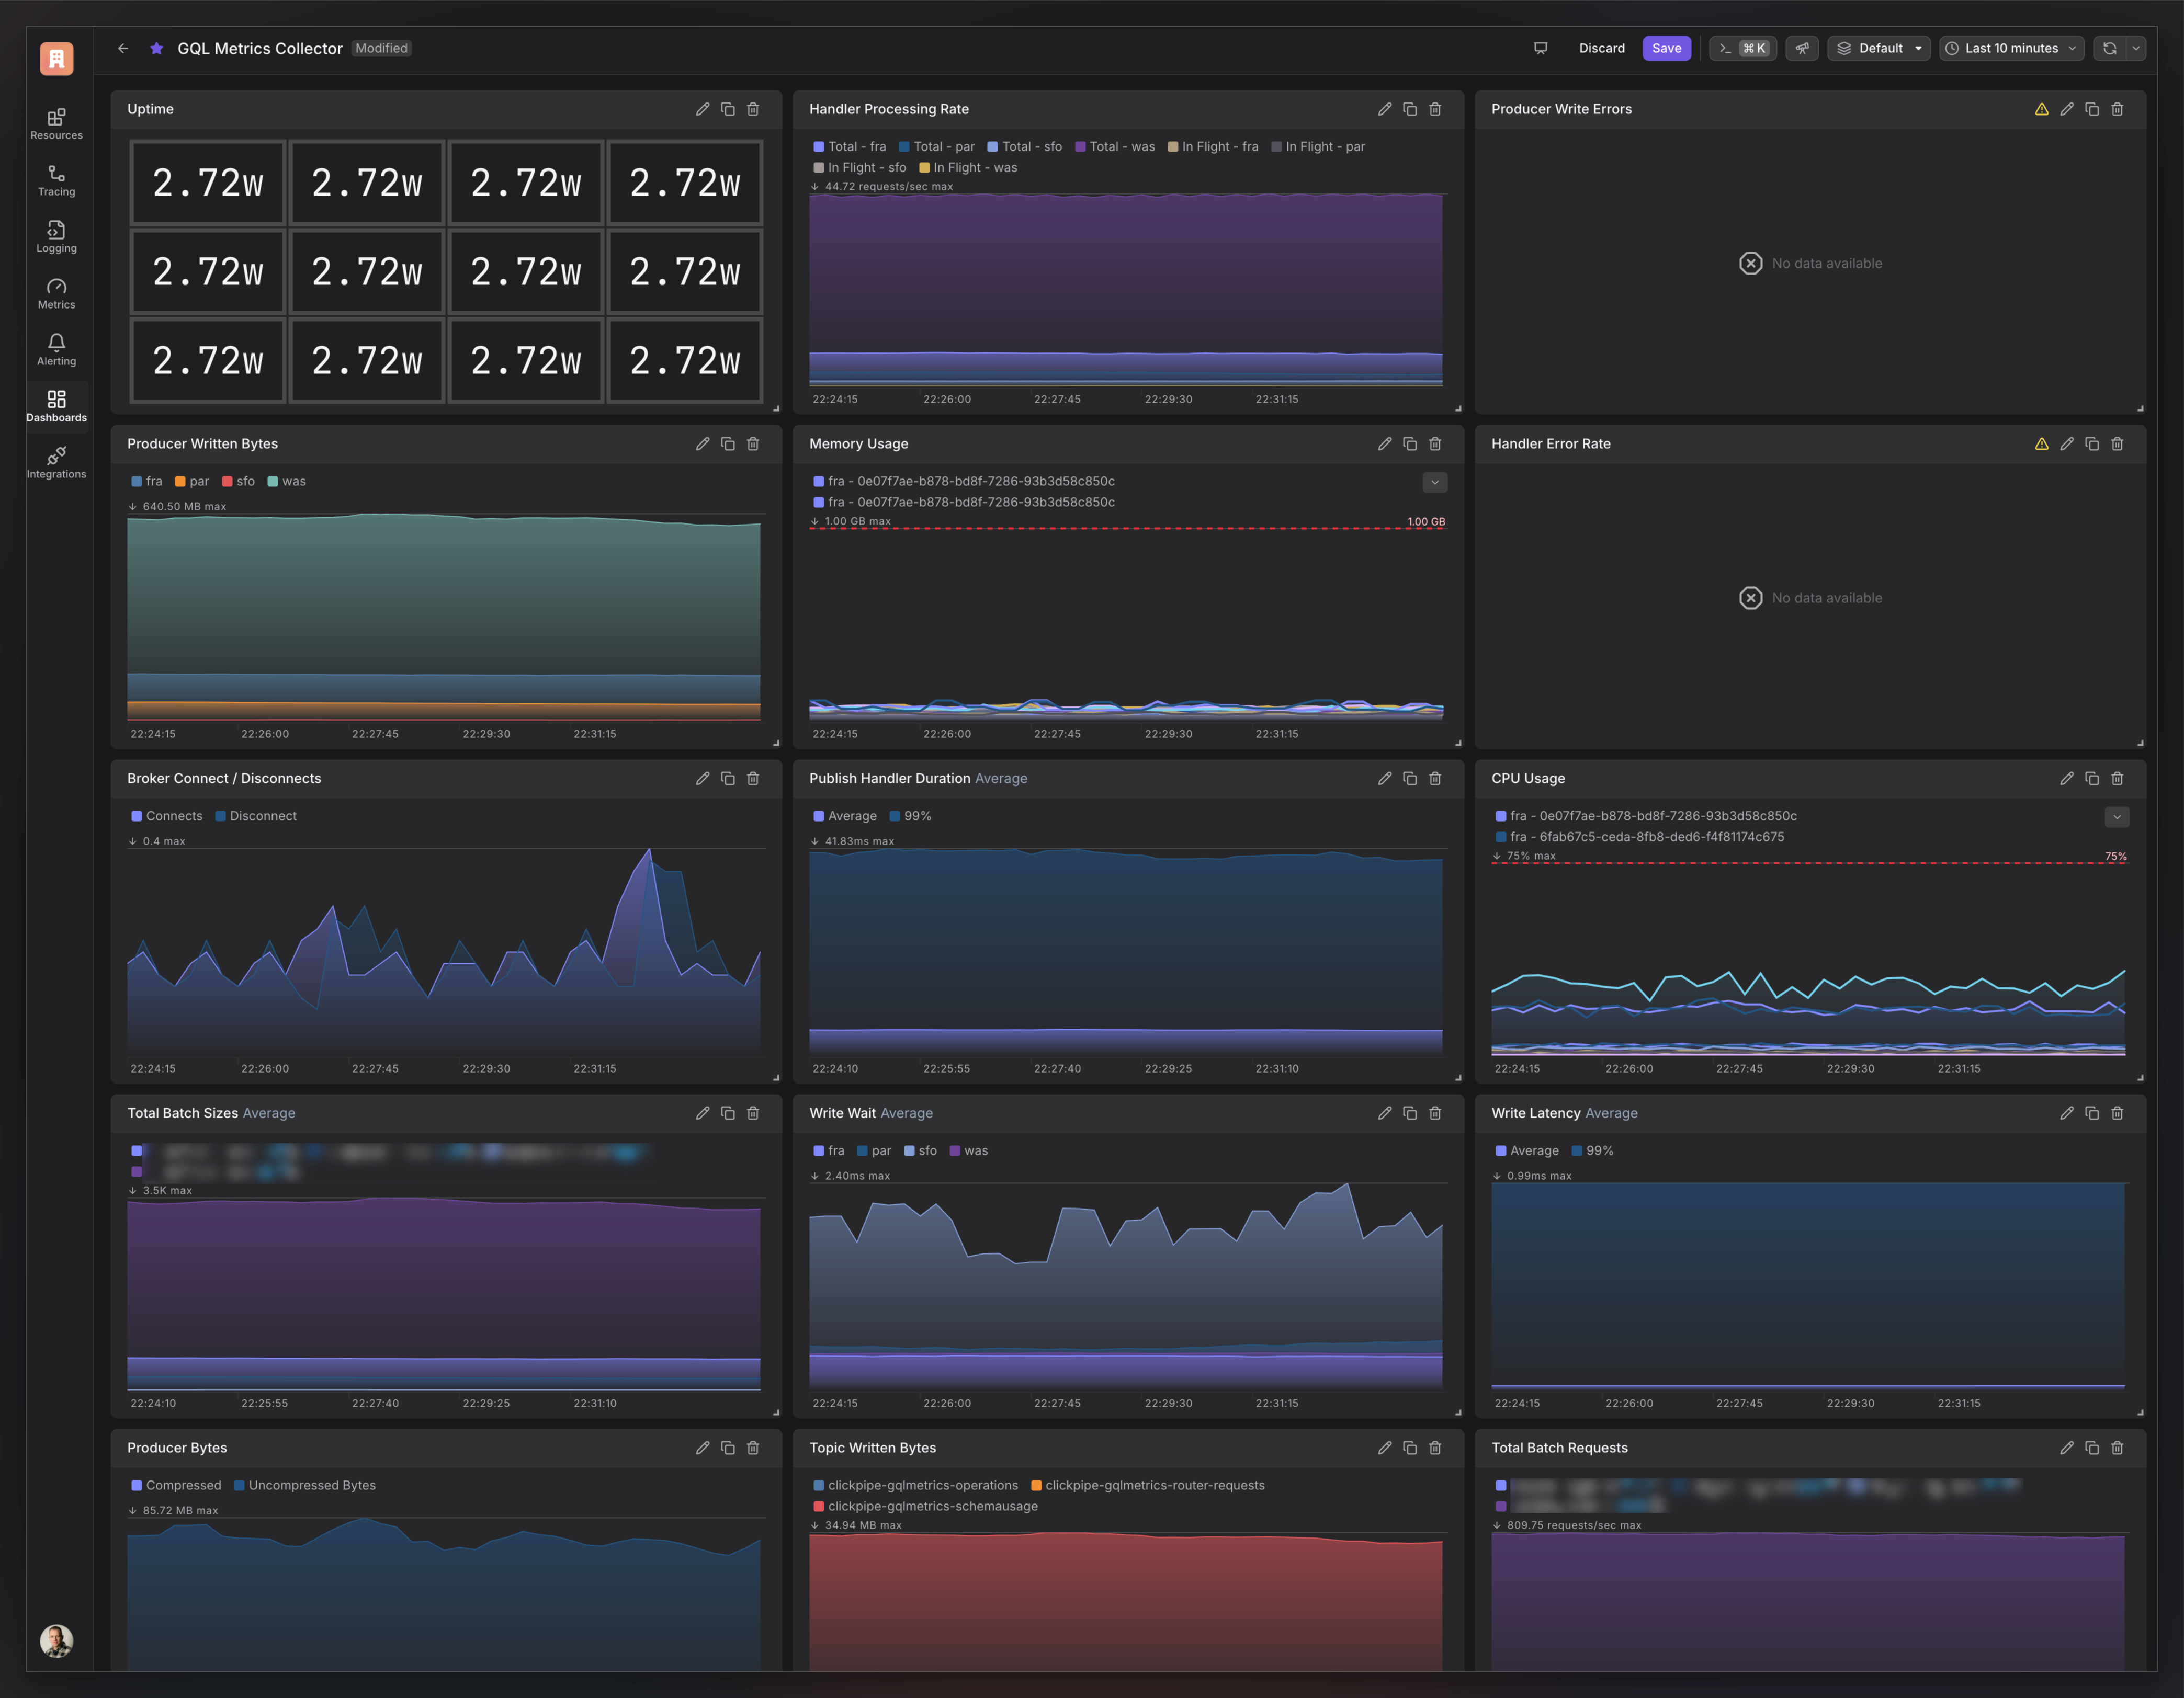The image size is (2184, 1698).
Task: Discard dashboard changes
Action: 1601,48
